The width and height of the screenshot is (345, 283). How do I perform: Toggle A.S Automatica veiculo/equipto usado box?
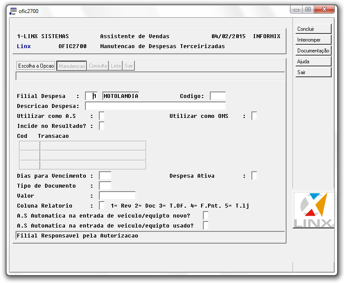coord(206,225)
